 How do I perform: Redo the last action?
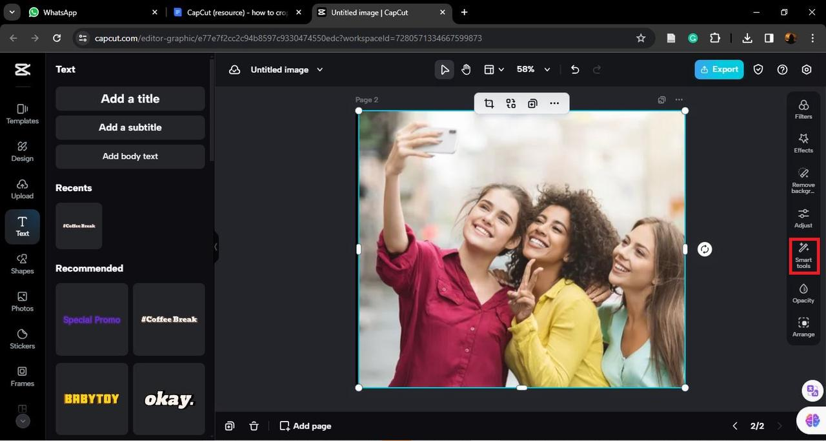[x=597, y=70]
